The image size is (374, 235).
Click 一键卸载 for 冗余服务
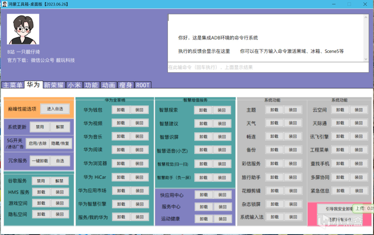tap(40, 161)
